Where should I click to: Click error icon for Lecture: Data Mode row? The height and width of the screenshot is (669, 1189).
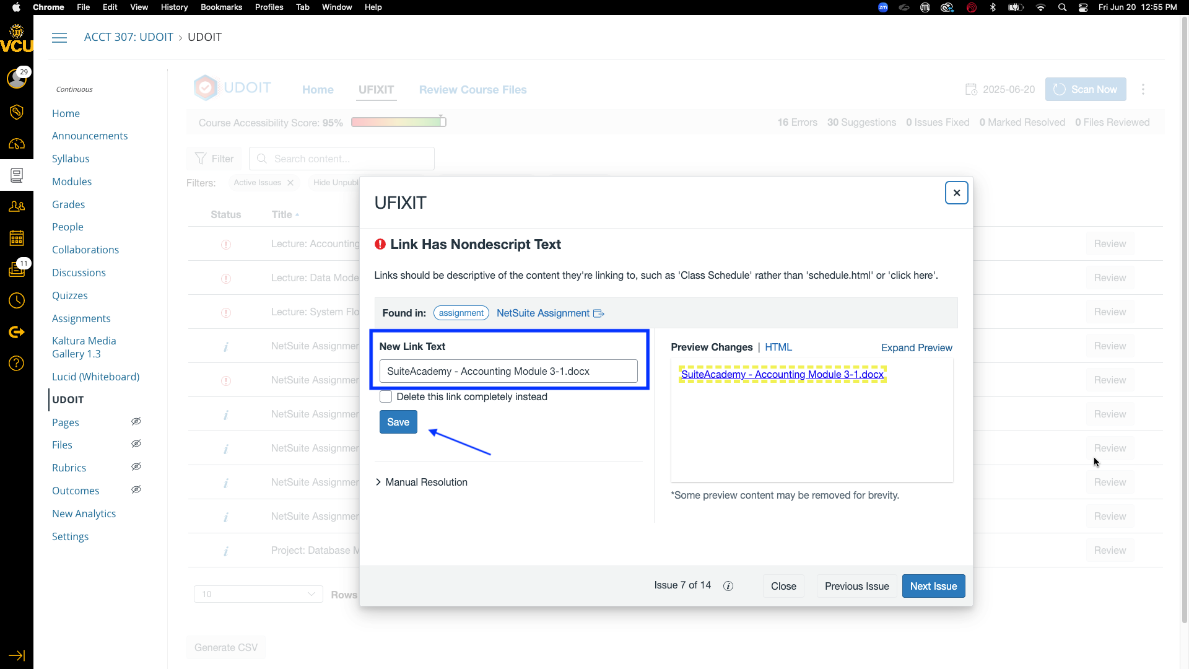[226, 278]
